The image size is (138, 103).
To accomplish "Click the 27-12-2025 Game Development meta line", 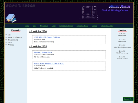I will (44, 54).
